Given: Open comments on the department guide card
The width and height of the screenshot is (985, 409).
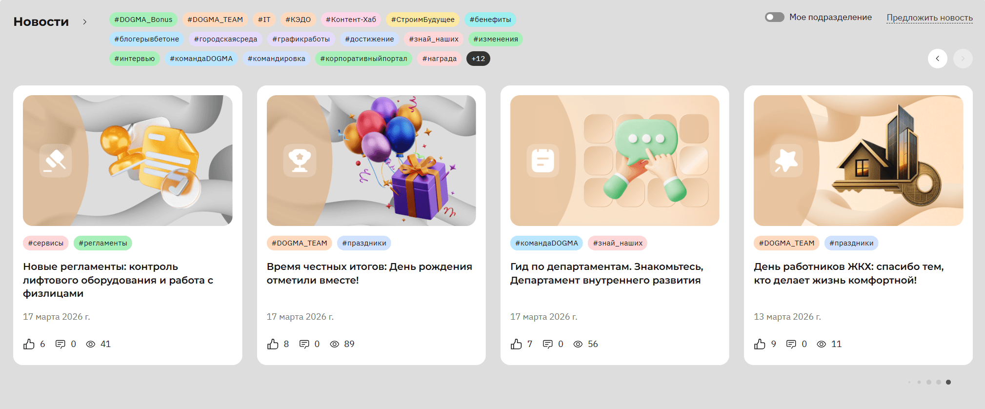Looking at the screenshot, I should click(548, 344).
